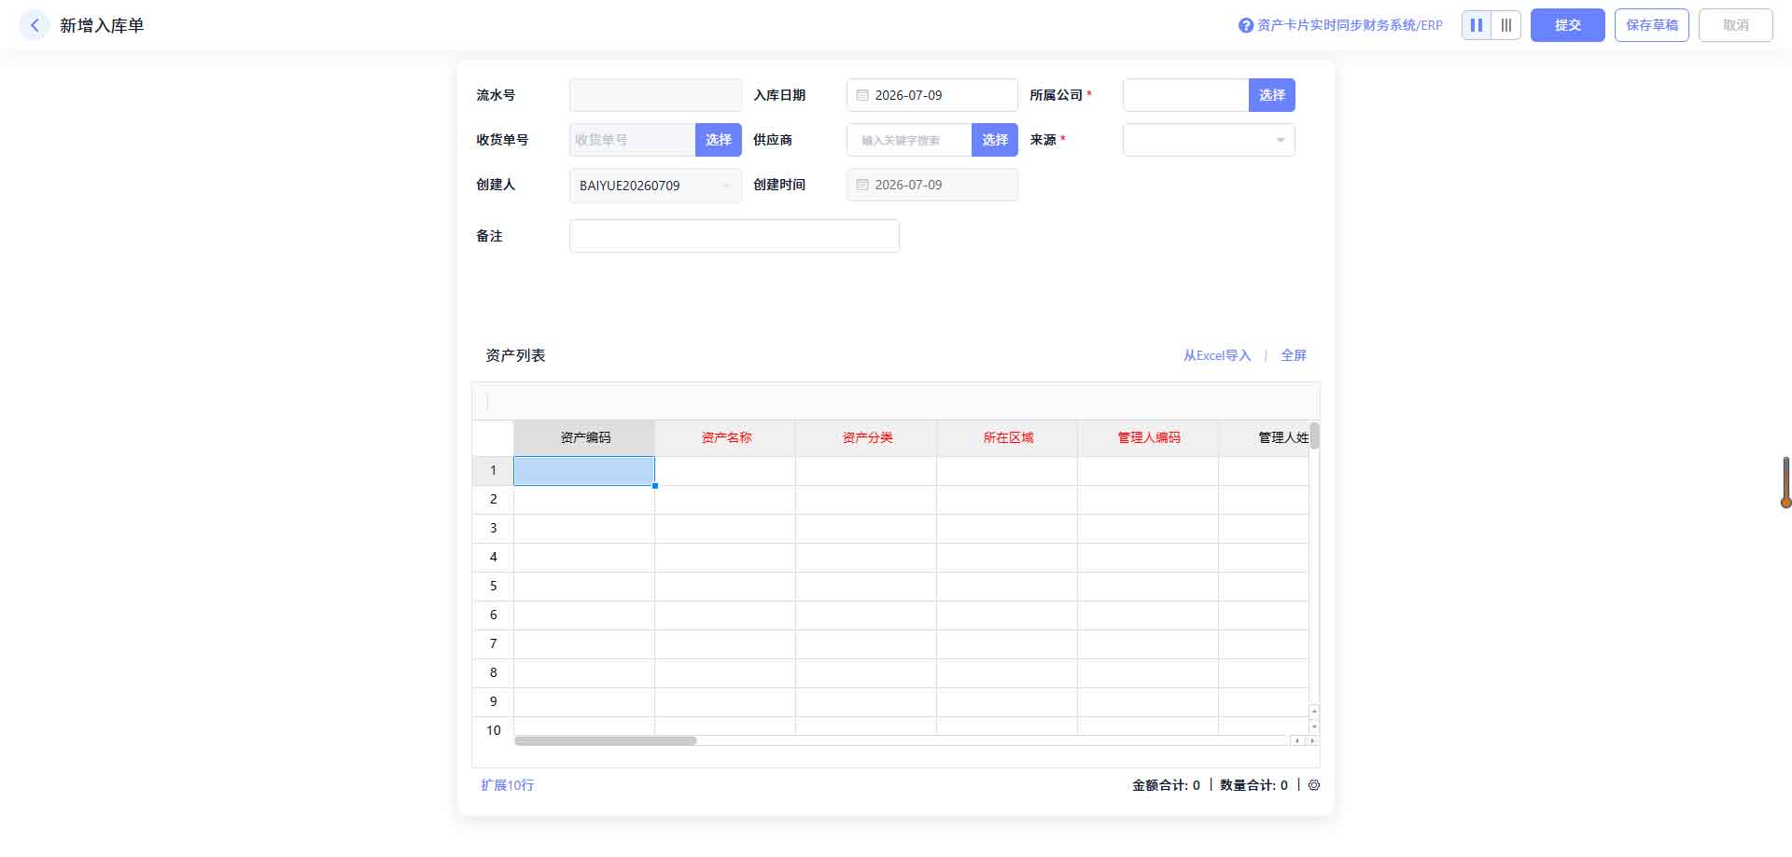Switch to the three-column layout

tap(1506, 25)
